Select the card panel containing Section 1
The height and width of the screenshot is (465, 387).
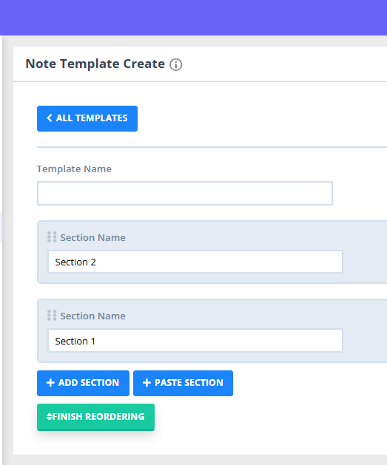pyautogui.click(x=212, y=330)
